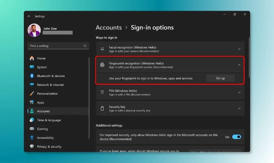Open Personalization settings
274x163 pixels.
[58, 94]
